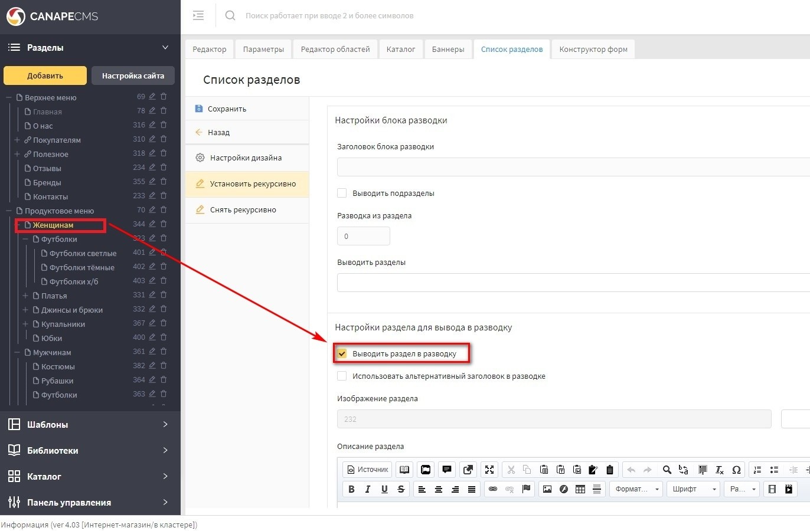
Task: Click the search magnifier icon in header
Action: point(230,16)
